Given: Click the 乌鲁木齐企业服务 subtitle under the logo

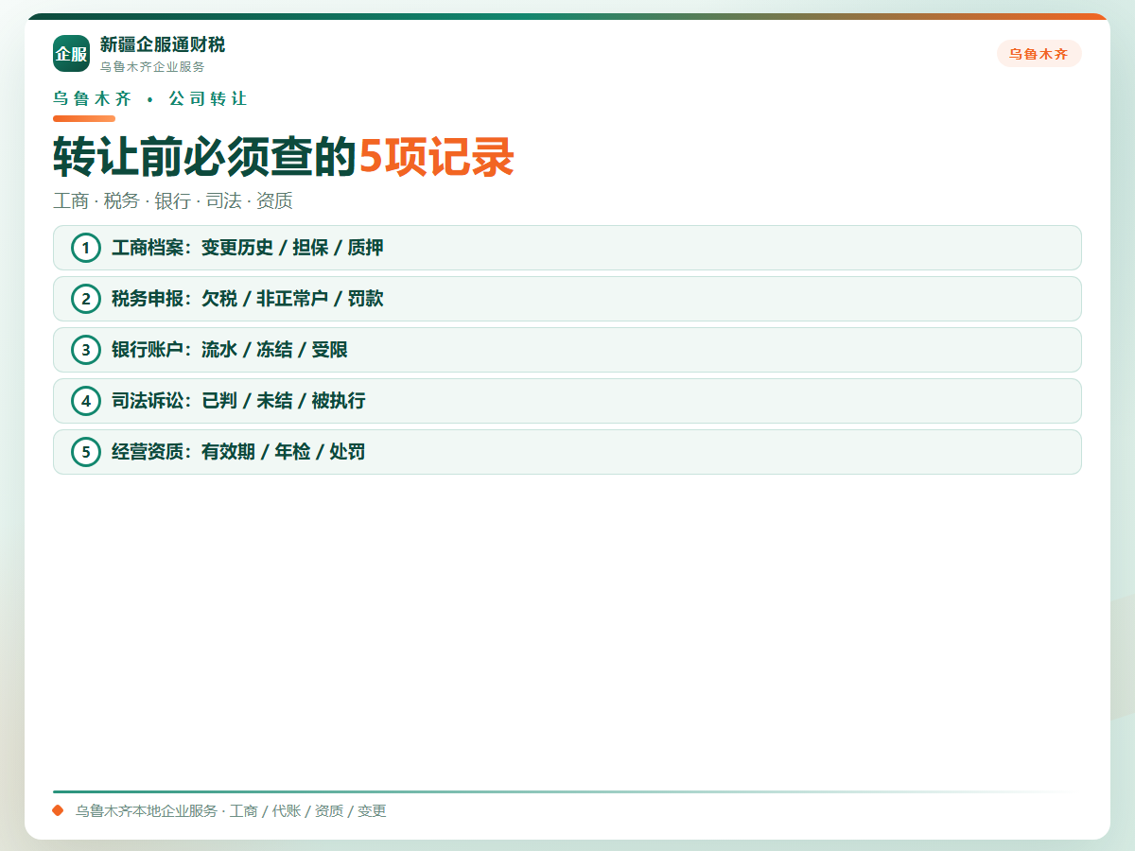Looking at the screenshot, I should (x=152, y=67).
